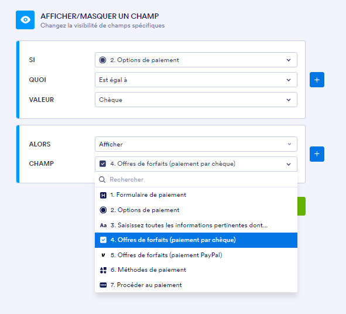Click the blue eye visibility icon
The image size is (346, 314).
(x=25, y=20)
